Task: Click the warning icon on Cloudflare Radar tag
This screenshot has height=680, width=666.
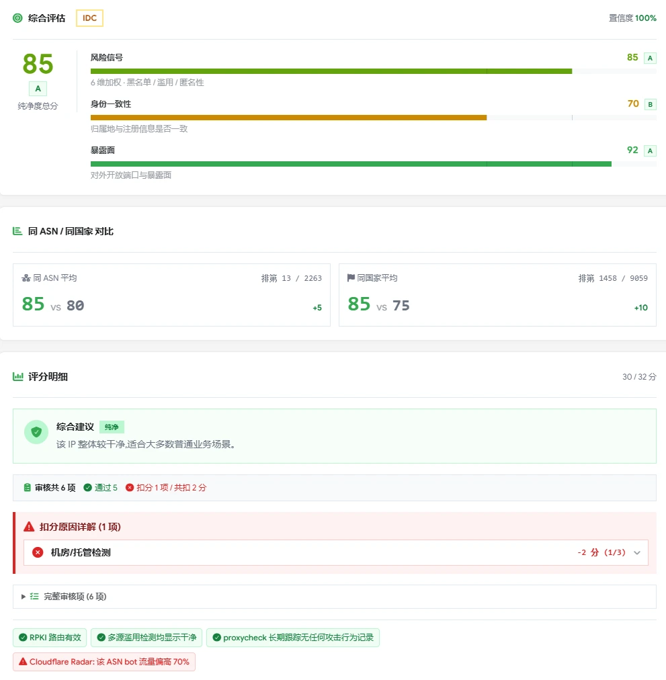Action: point(23,662)
